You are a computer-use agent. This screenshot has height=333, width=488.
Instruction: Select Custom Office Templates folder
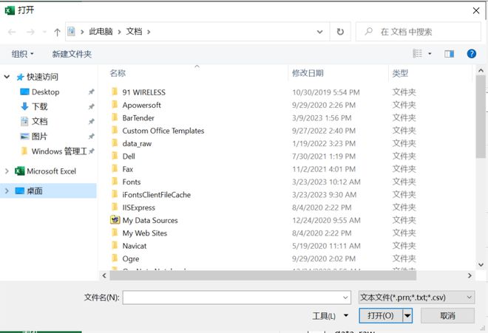click(163, 131)
